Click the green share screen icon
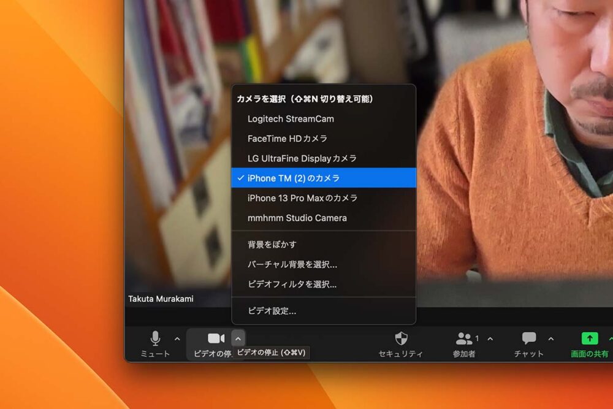 pos(589,338)
